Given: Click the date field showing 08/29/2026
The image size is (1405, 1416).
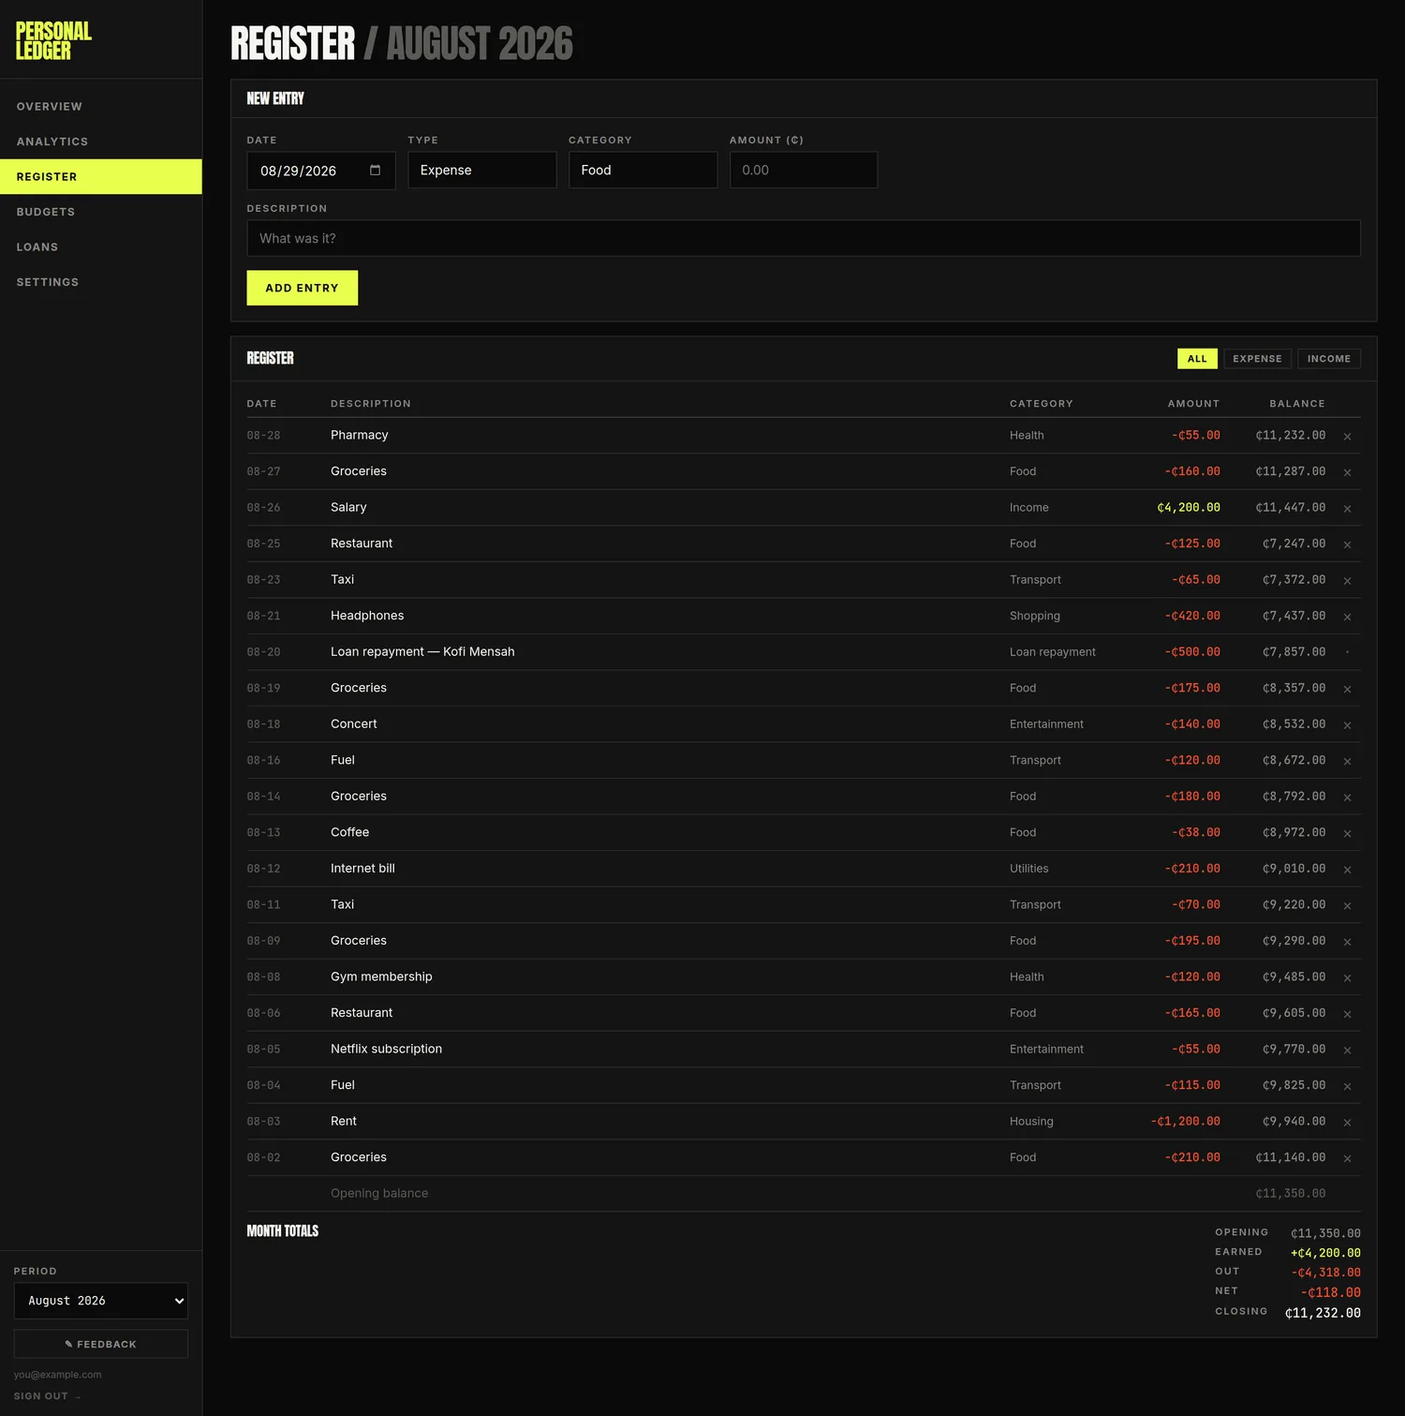Looking at the screenshot, I should point(320,171).
